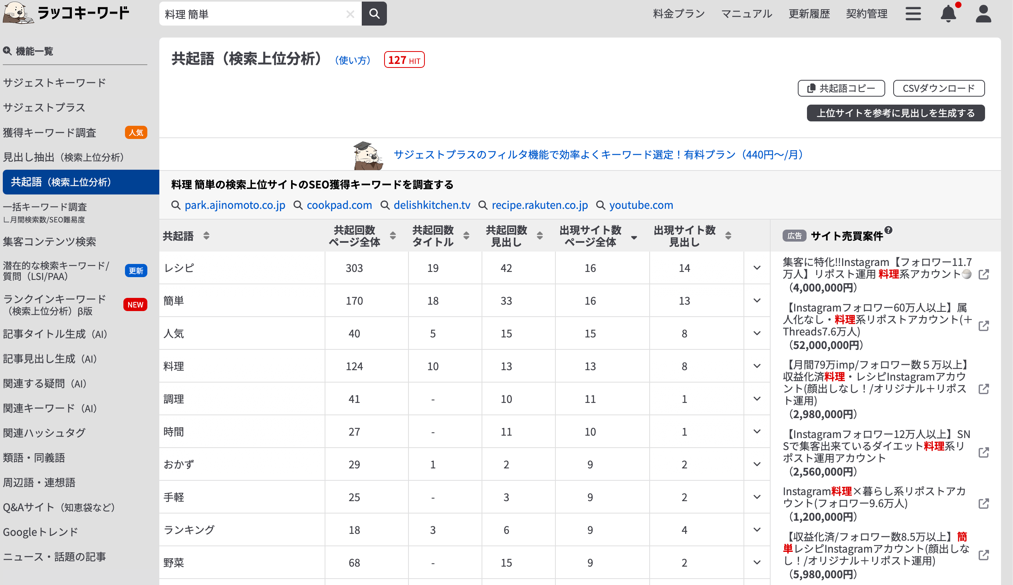This screenshot has width=1013, height=585.
Task: Expand the 手軽 row
Action: (x=757, y=497)
